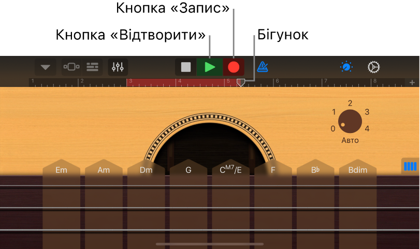
Task: Toggle the blue metronome icon
Action: click(263, 67)
